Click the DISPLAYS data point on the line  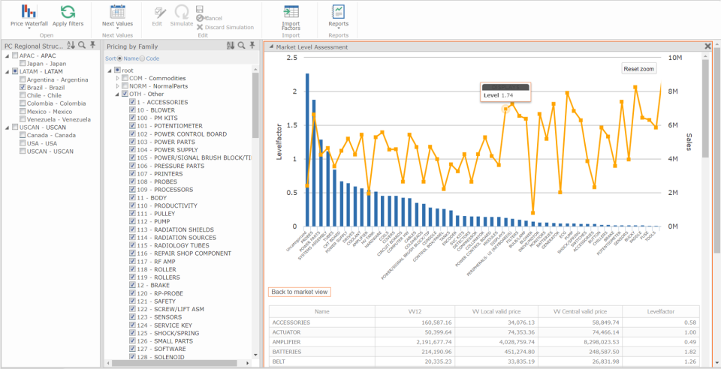(x=505, y=109)
